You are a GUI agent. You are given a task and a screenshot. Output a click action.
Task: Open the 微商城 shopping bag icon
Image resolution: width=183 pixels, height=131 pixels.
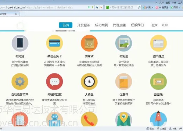(89, 43)
